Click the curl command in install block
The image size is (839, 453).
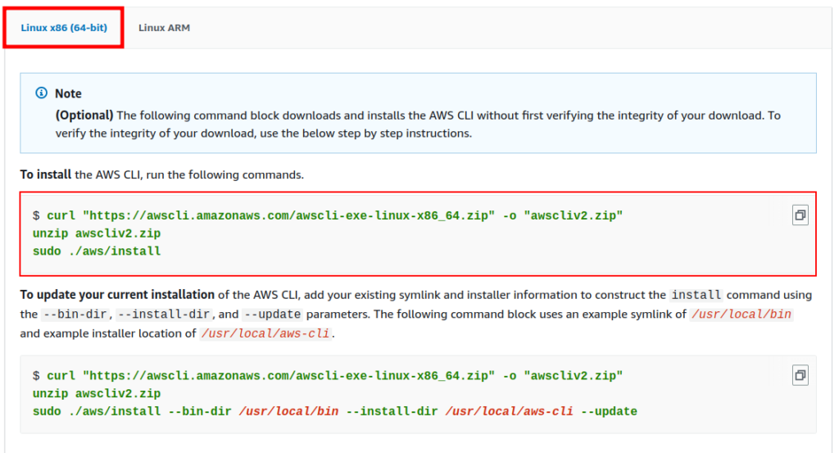(334, 215)
